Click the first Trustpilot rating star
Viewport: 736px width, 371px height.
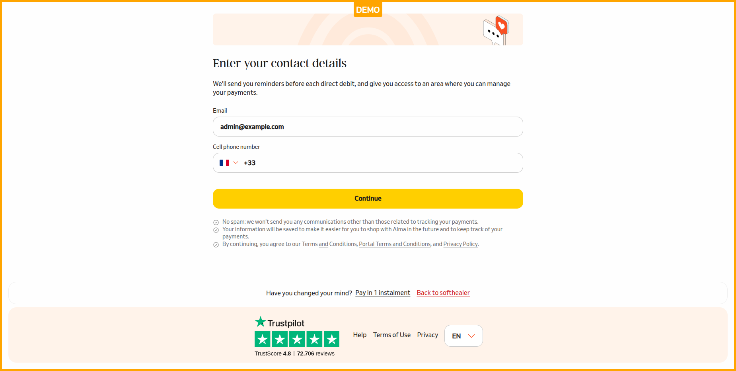point(263,339)
